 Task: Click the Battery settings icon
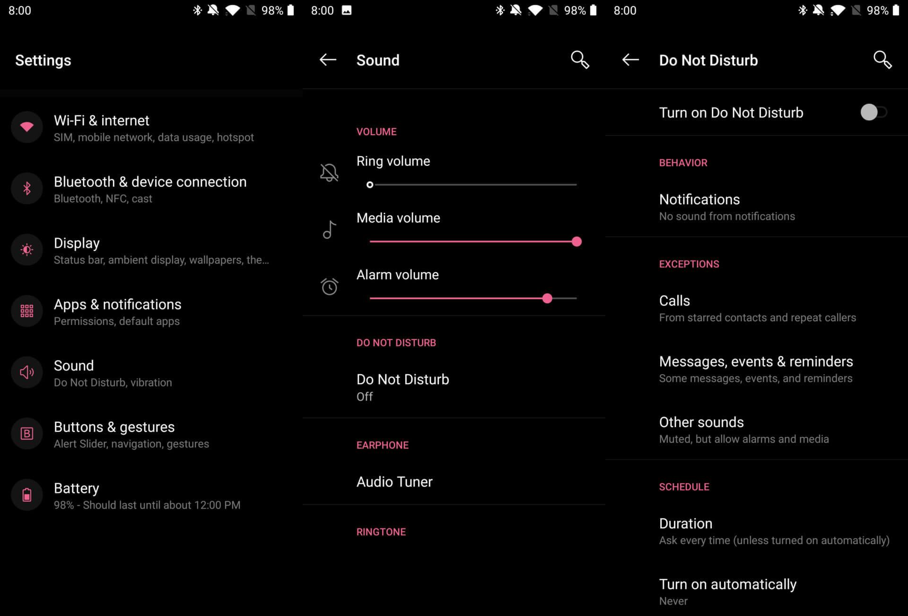pyautogui.click(x=26, y=494)
